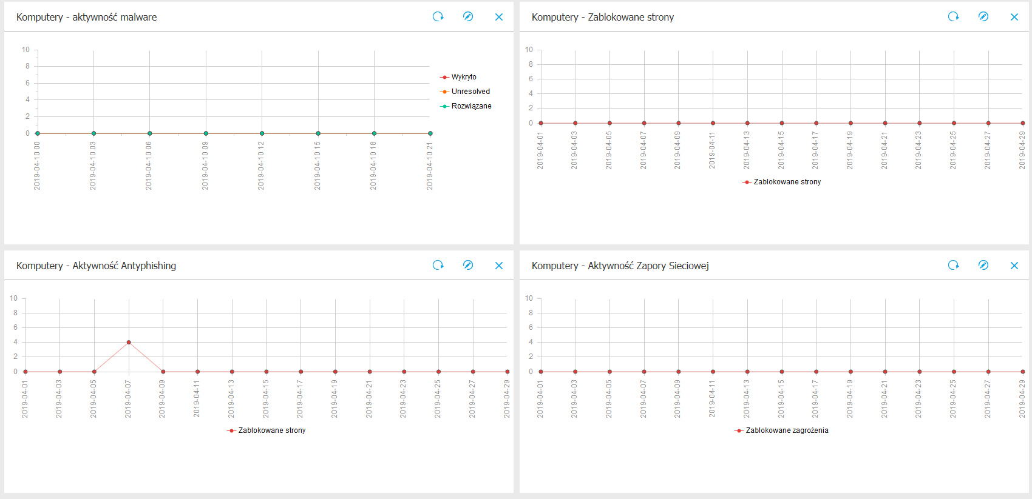Refresh the Aktywność Antyphishing panel
1032x499 pixels.
(438, 266)
